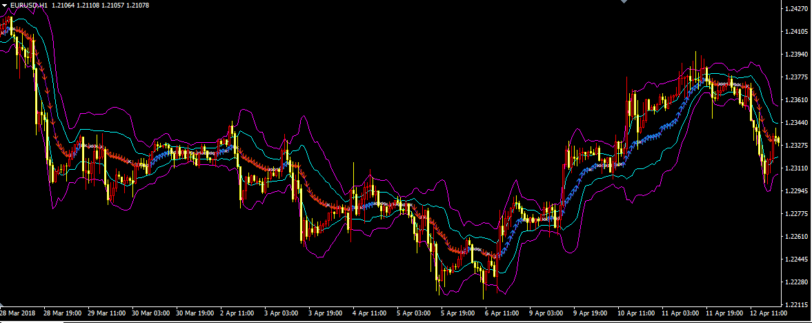Click the 2 Apr 11:00 time marker
The width and height of the screenshot is (812, 323).
tap(238, 313)
